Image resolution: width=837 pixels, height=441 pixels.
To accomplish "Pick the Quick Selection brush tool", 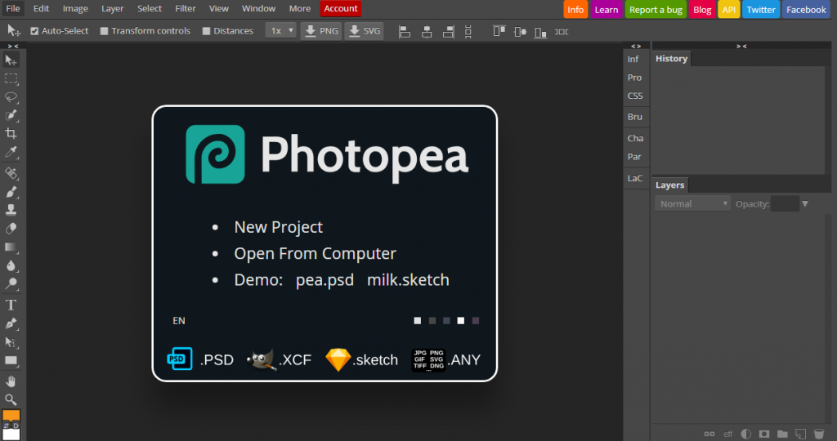I will point(11,115).
